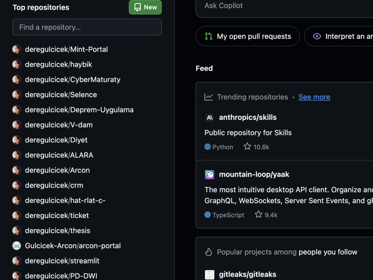
Task: Select the Interpret an suggestion chip
Action: point(339,36)
